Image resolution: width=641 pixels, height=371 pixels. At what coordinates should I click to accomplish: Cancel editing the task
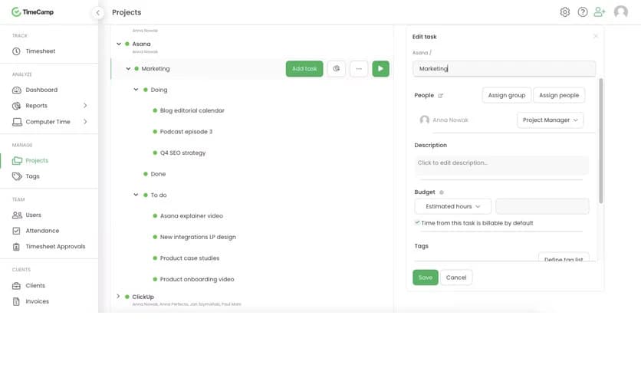point(456,277)
